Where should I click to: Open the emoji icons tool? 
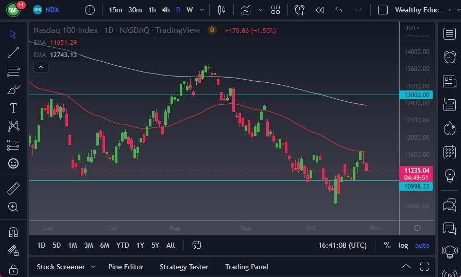tap(13, 163)
